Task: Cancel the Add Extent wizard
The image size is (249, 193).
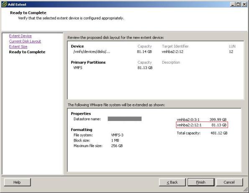Action: pos(229,182)
